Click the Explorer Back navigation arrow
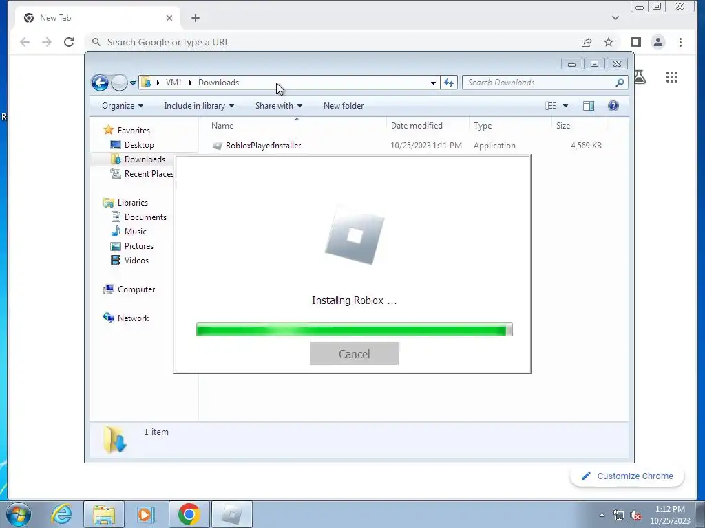 (100, 82)
